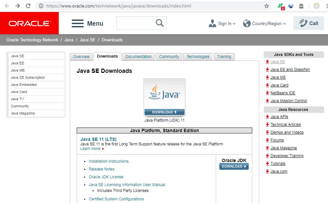Image resolution: width=328 pixels, height=203 pixels.
Task: Click the browser forward arrow
Action: click(18, 6)
